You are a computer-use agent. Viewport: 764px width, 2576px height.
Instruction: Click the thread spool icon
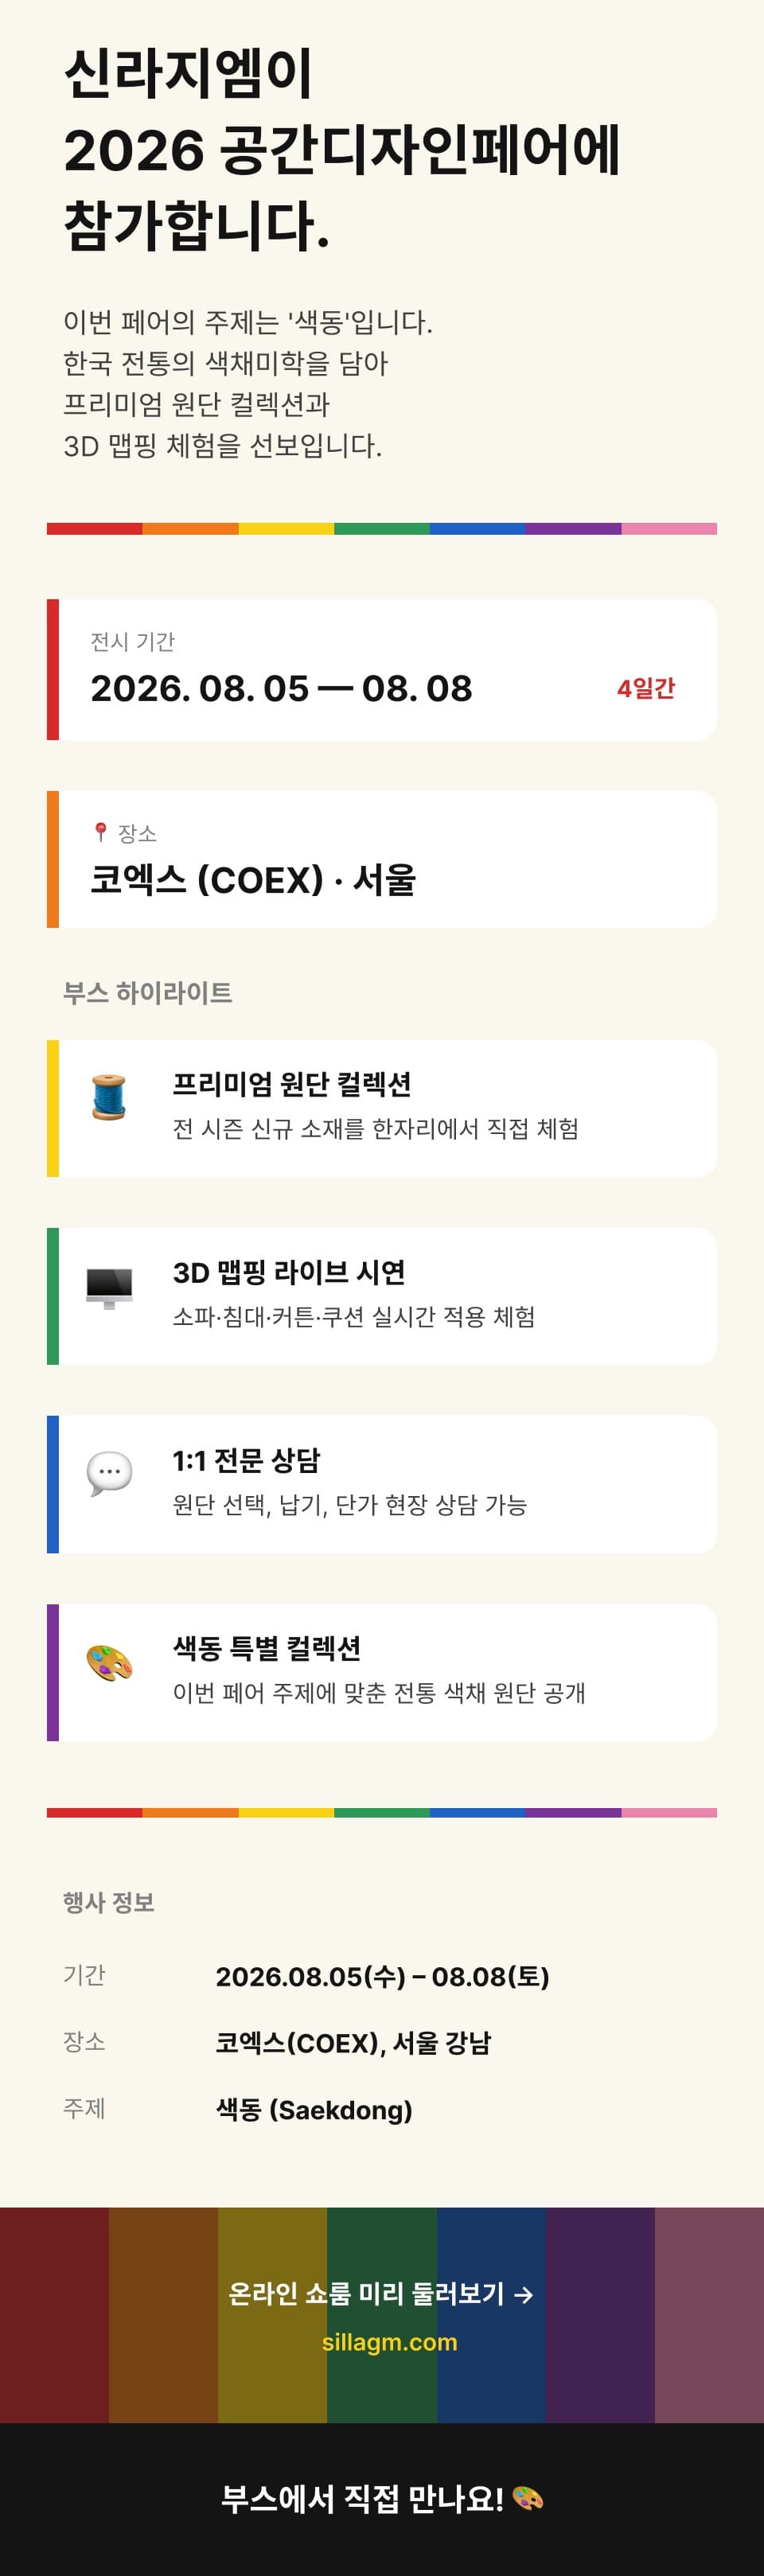(109, 1097)
